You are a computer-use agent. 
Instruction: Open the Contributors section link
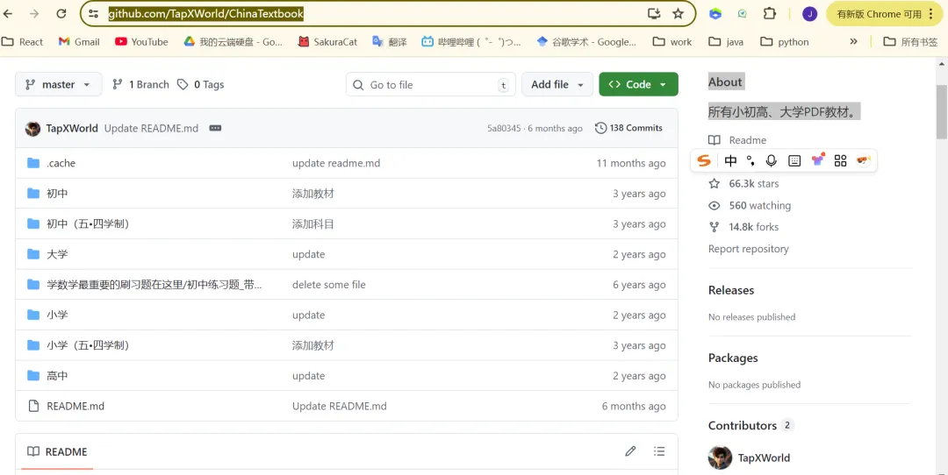(x=750, y=426)
